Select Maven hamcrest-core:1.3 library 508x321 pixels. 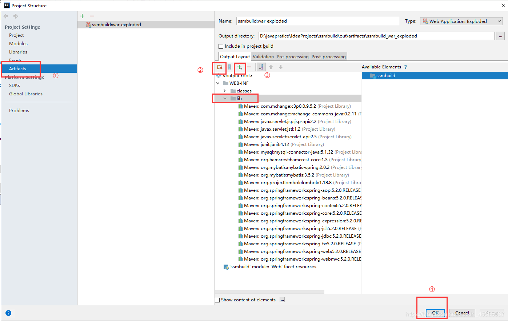(x=299, y=160)
